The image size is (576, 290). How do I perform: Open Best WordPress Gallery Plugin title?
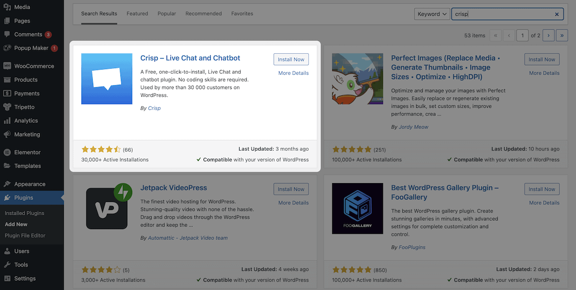(445, 192)
